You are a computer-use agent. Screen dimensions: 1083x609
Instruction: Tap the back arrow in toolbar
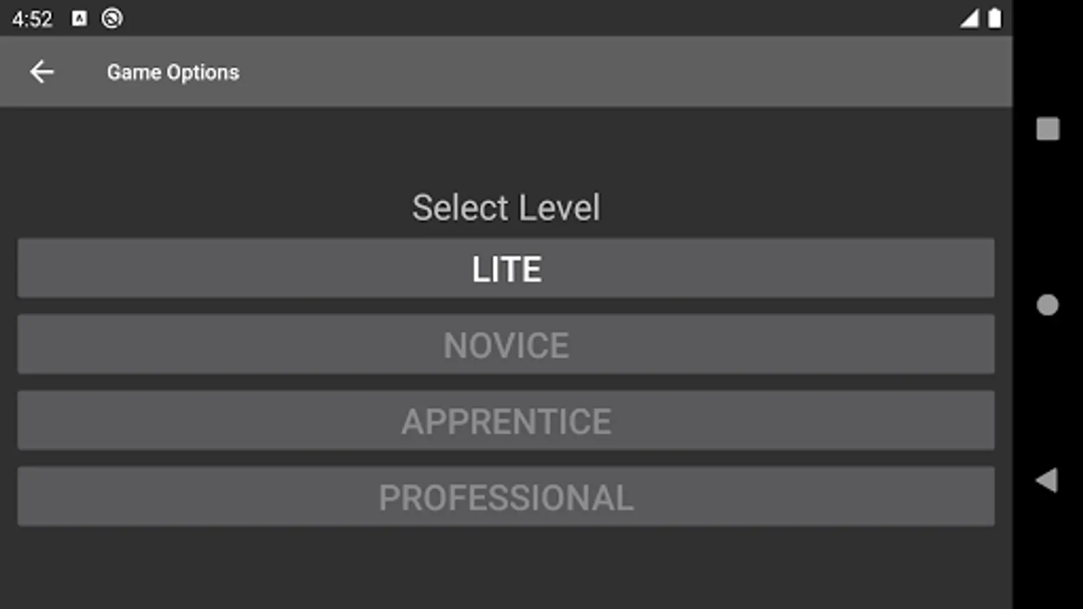coord(41,72)
